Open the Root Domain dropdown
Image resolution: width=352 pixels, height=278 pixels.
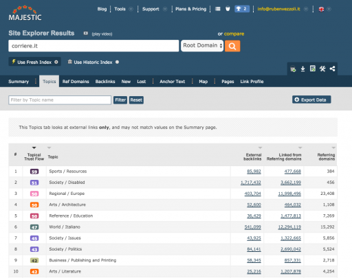(x=202, y=45)
